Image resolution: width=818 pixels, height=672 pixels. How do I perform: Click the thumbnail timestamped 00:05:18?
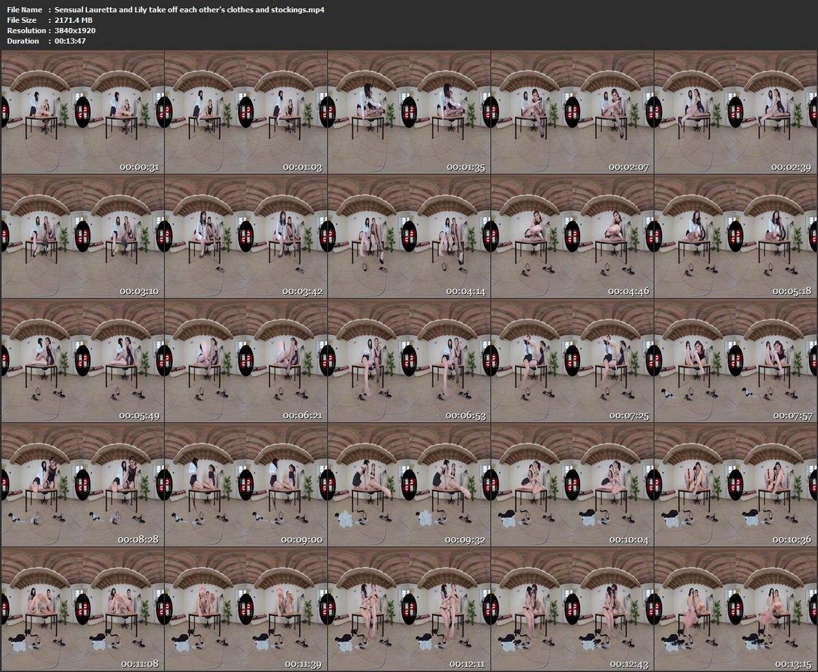click(735, 236)
